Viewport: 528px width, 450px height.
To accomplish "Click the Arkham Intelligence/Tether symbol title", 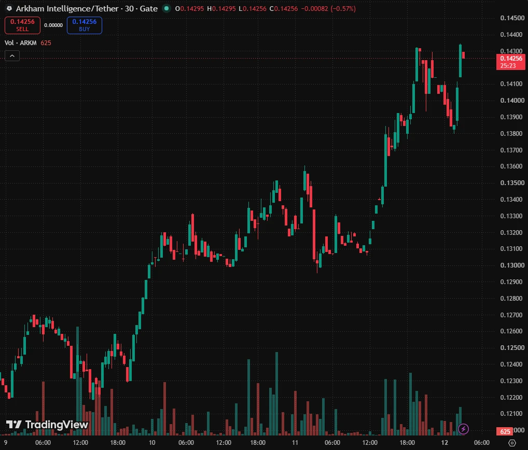I will click(87, 8).
